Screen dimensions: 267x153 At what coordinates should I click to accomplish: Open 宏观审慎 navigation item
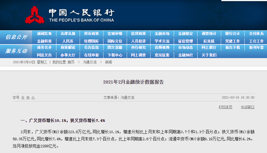click(x=115, y=33)
